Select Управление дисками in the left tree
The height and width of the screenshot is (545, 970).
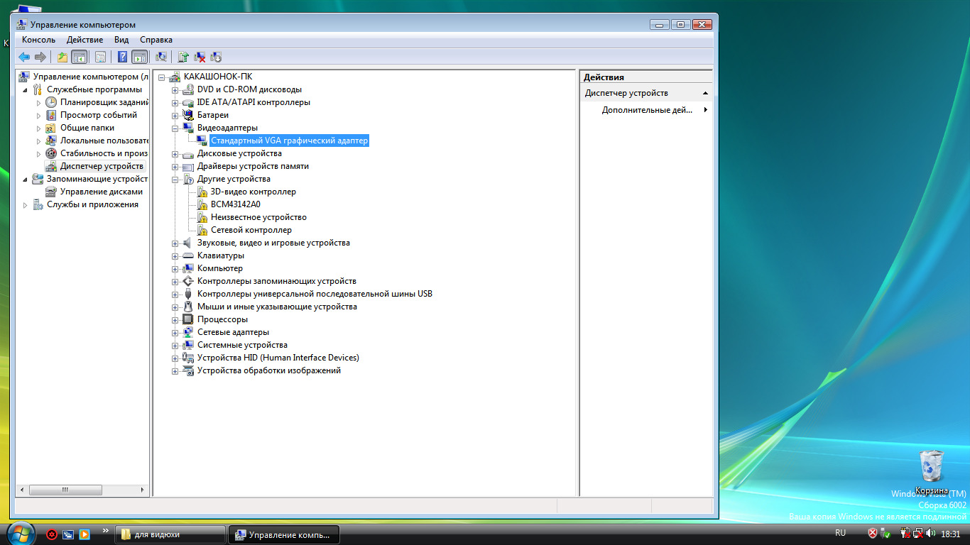(101, 192)
